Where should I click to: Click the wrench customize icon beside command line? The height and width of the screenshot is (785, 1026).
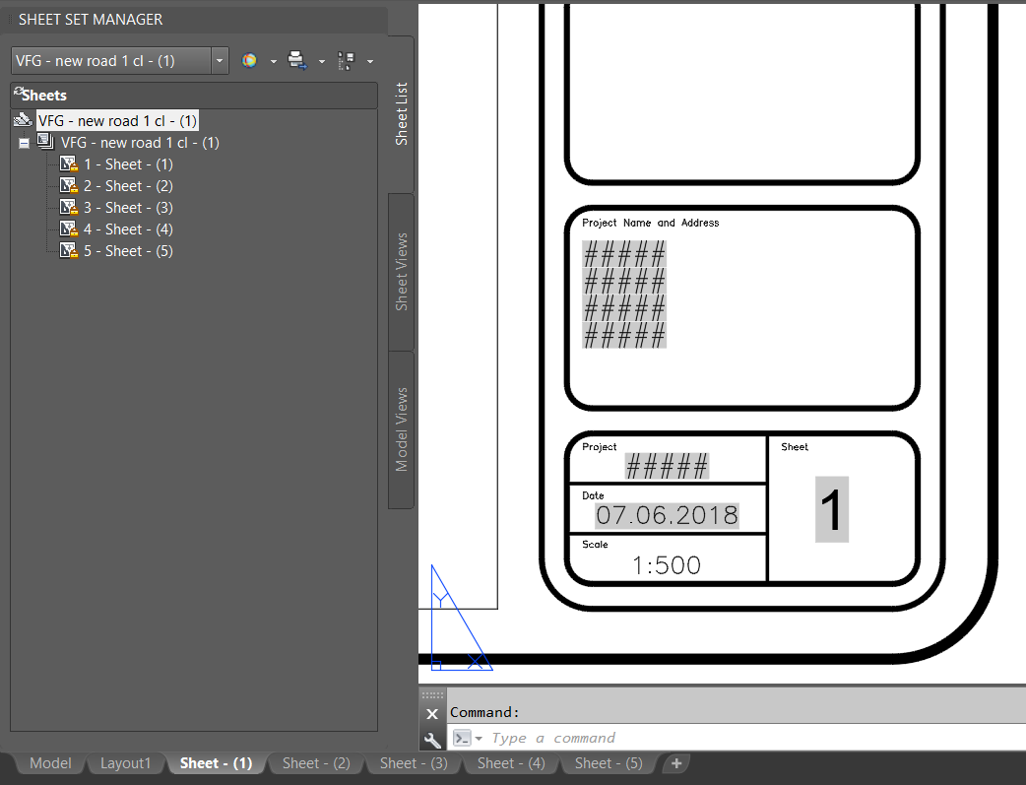click(x=432, y=740)
